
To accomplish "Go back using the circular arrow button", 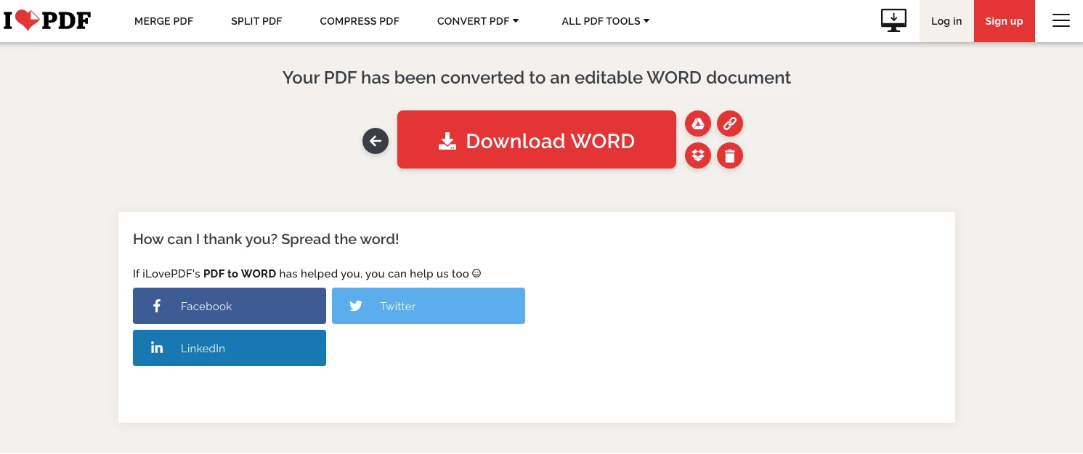I will tap(376, 141).
